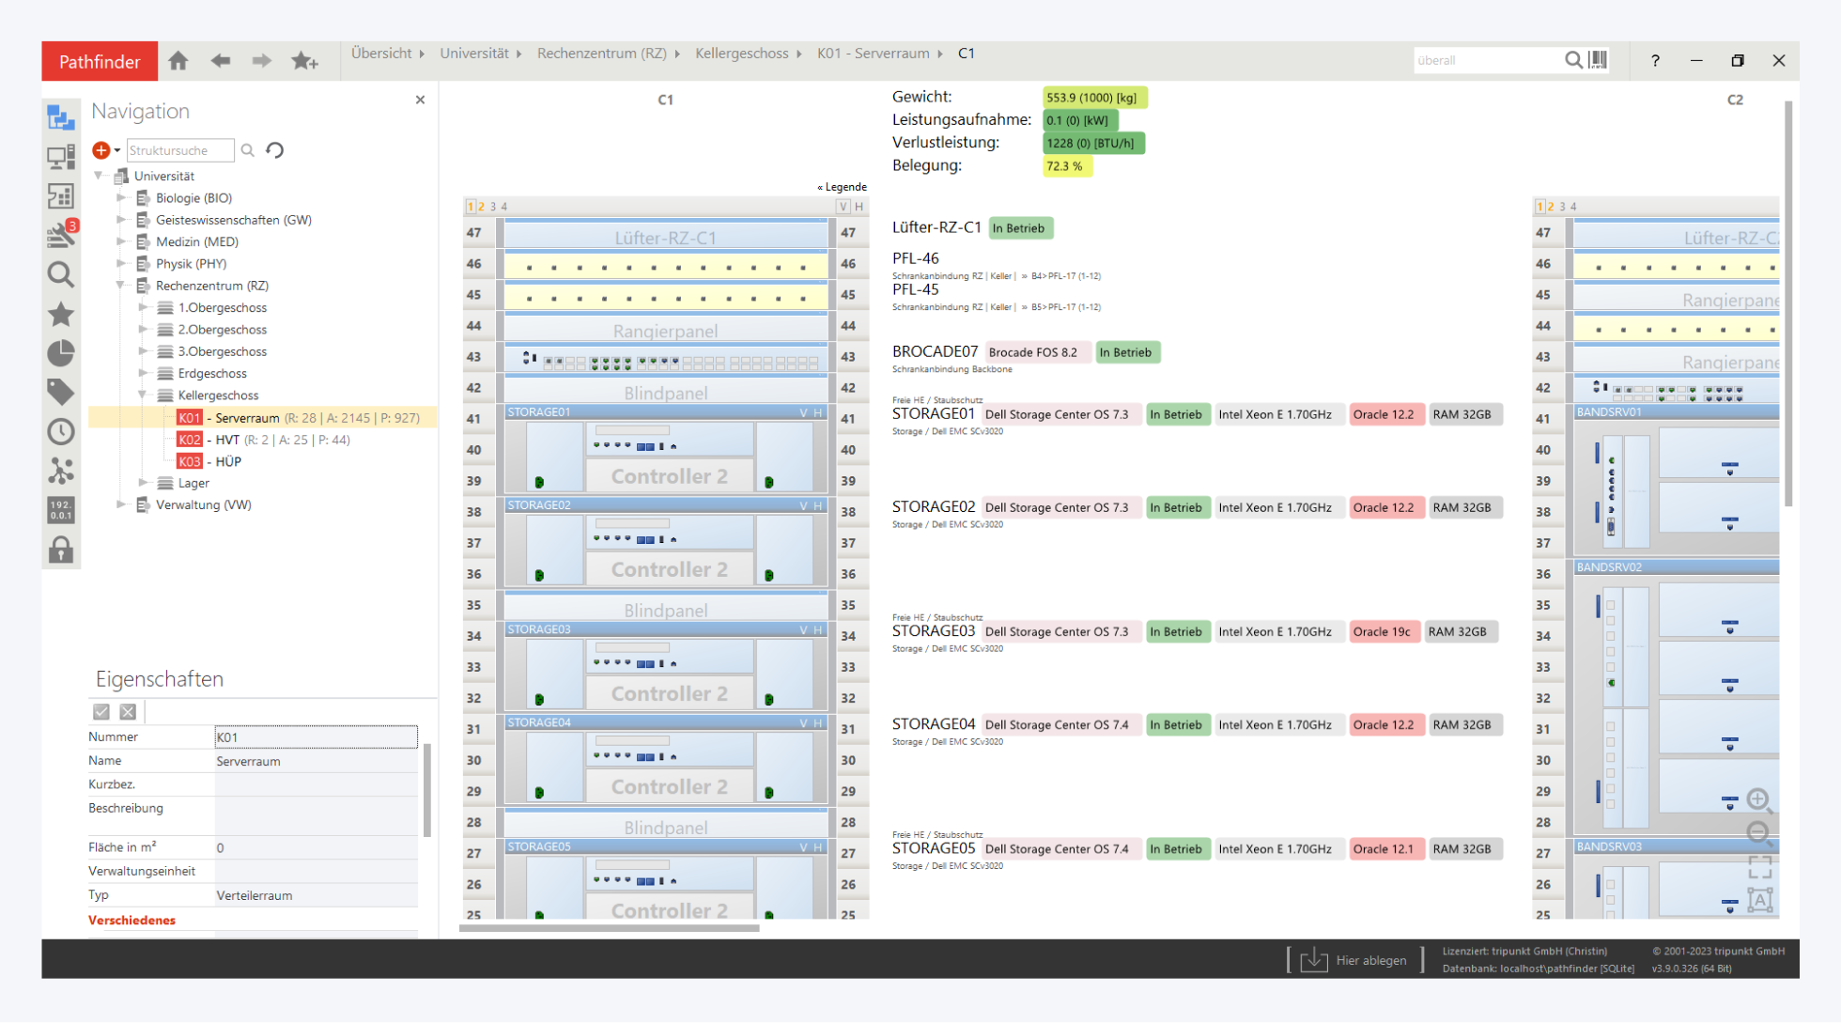Click the refresh icon beside Struktursuche
The height and width of the screenshot is (1023, 1841).
tap(275, 150)
